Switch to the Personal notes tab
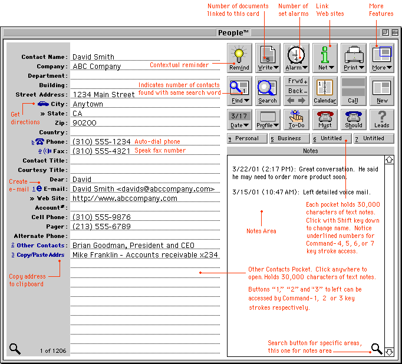402x364 pixels. 247,138
